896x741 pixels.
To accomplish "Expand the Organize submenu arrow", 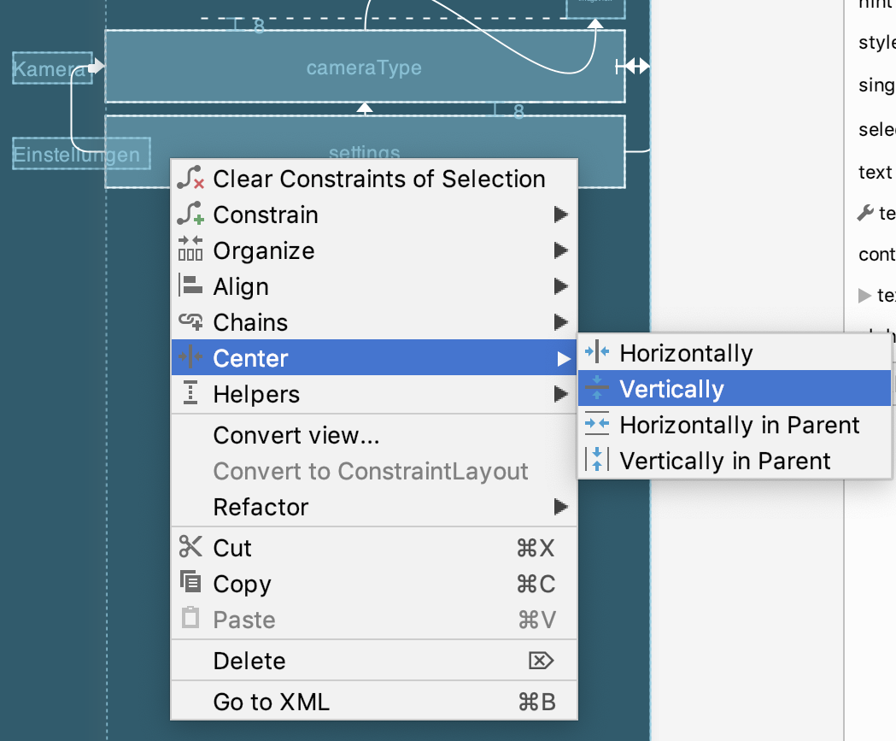I will (x=560, y=250).
